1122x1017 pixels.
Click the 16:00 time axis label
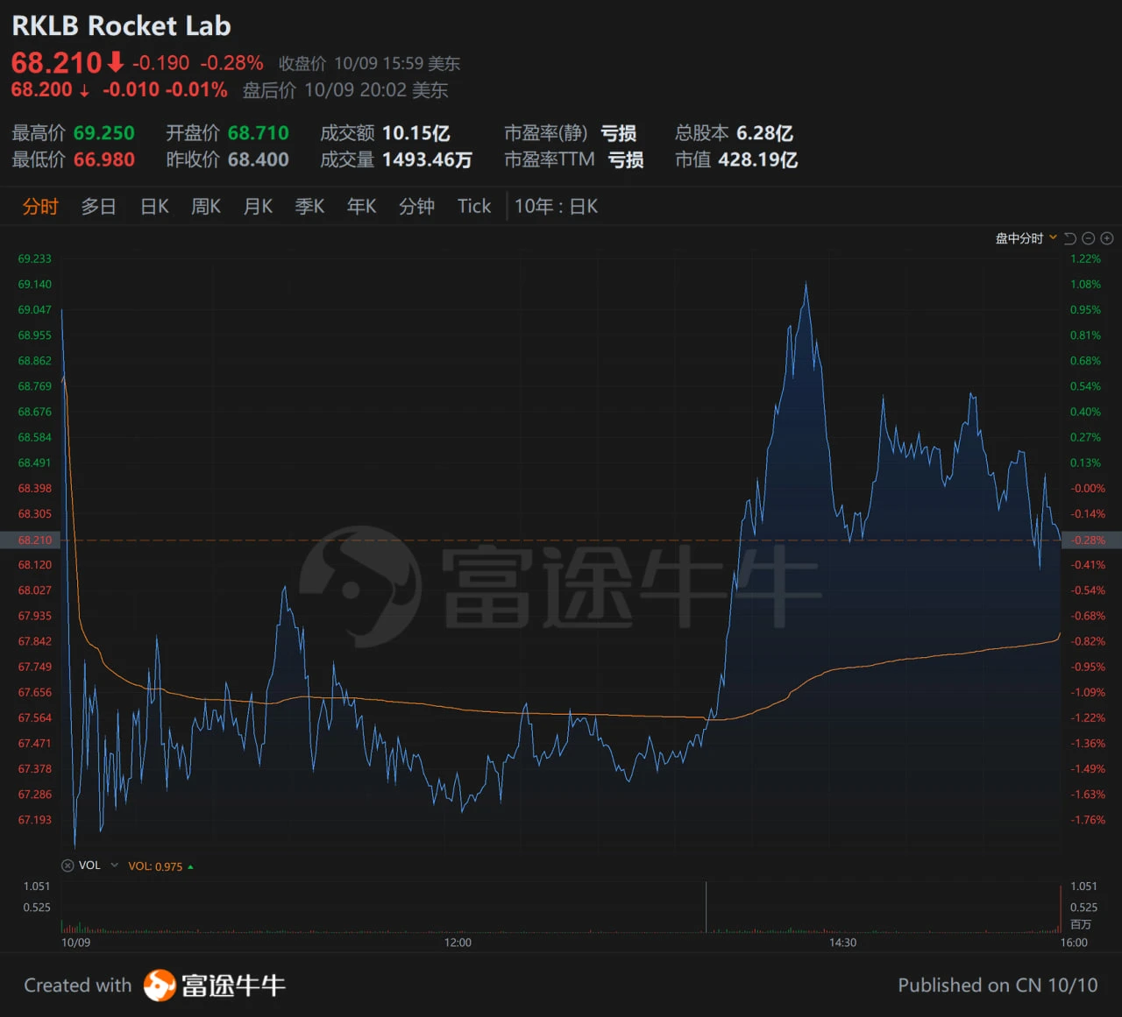point(1074,943)
